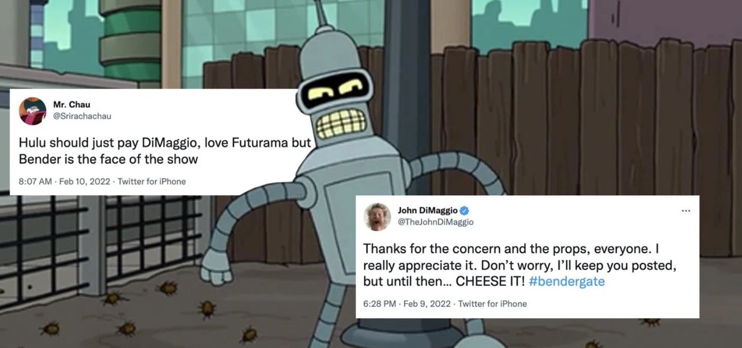This screenshot has height=348, width=742.
Task: Click the John DiMaggio display name
Action: pyautogui.click(x=427, y=210)
